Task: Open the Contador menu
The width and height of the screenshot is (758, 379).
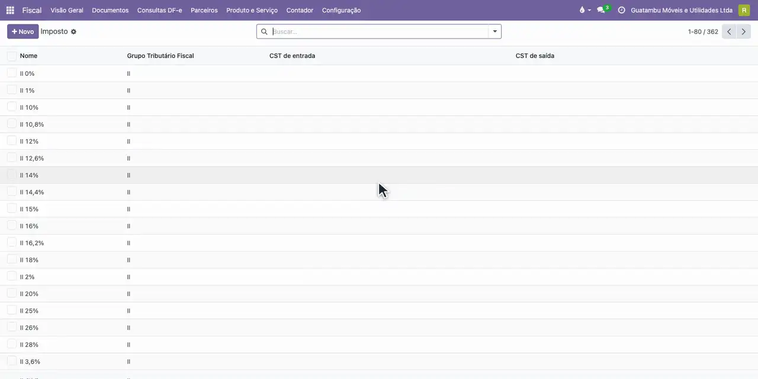Action: coord(300,10)
